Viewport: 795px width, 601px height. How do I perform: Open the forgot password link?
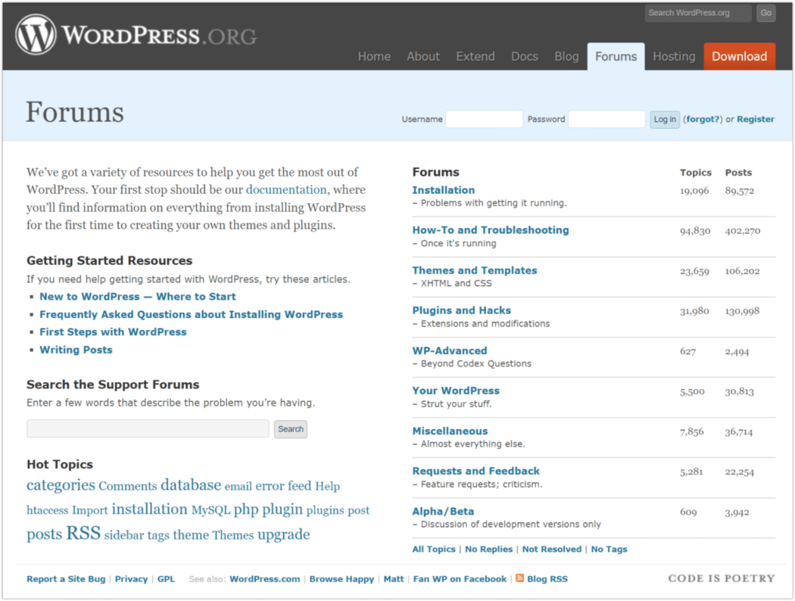pos(702,119)
